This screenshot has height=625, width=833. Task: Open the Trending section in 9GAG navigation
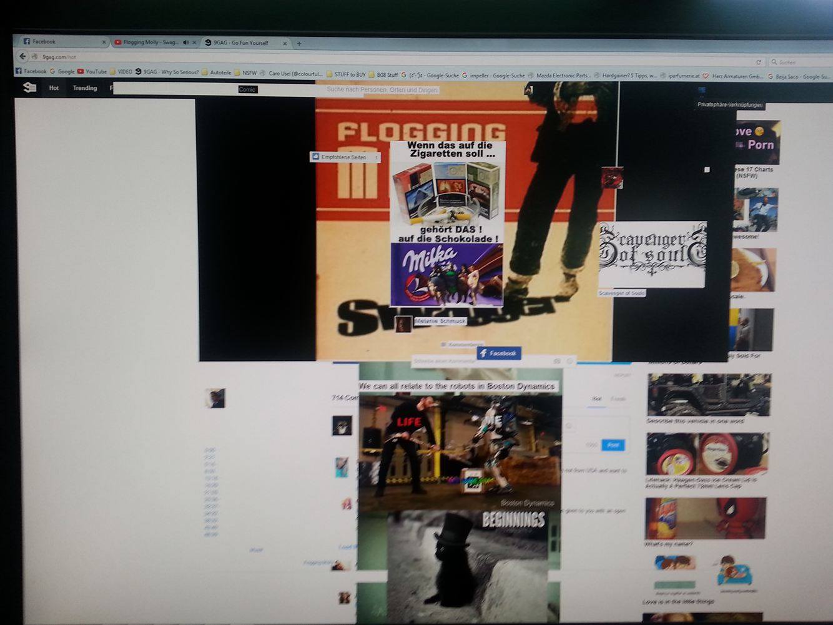tap(85, 88)
